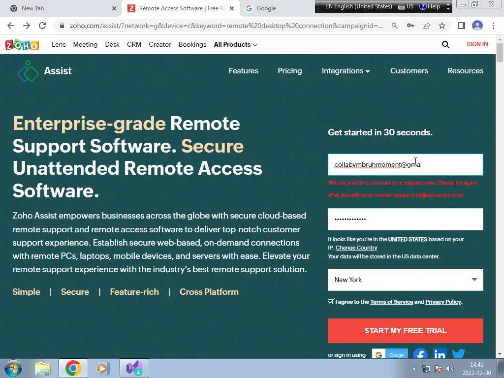Viewport: 504px width, 378px height.
Task: Click START MY FREE TRIAL button
Action: coord(406,330)
